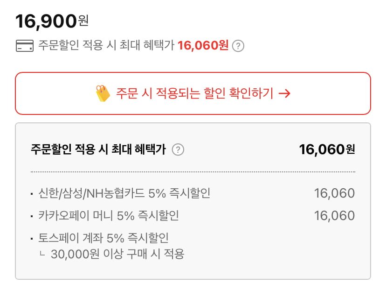This screenshot has width=386, height=291.
Task: Click the shopping bag icon in the red button
Action: point(103,93)
